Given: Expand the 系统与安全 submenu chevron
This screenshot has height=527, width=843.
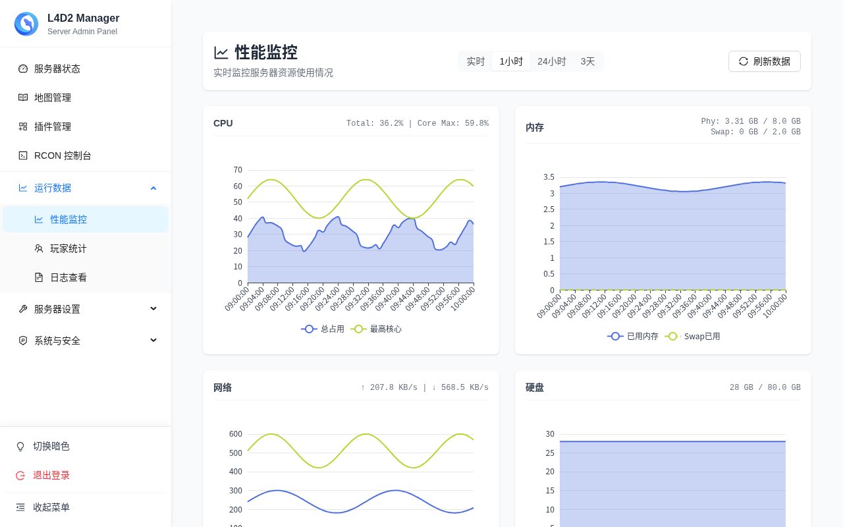Looking at the screenshot, I should tap(153, 341).
